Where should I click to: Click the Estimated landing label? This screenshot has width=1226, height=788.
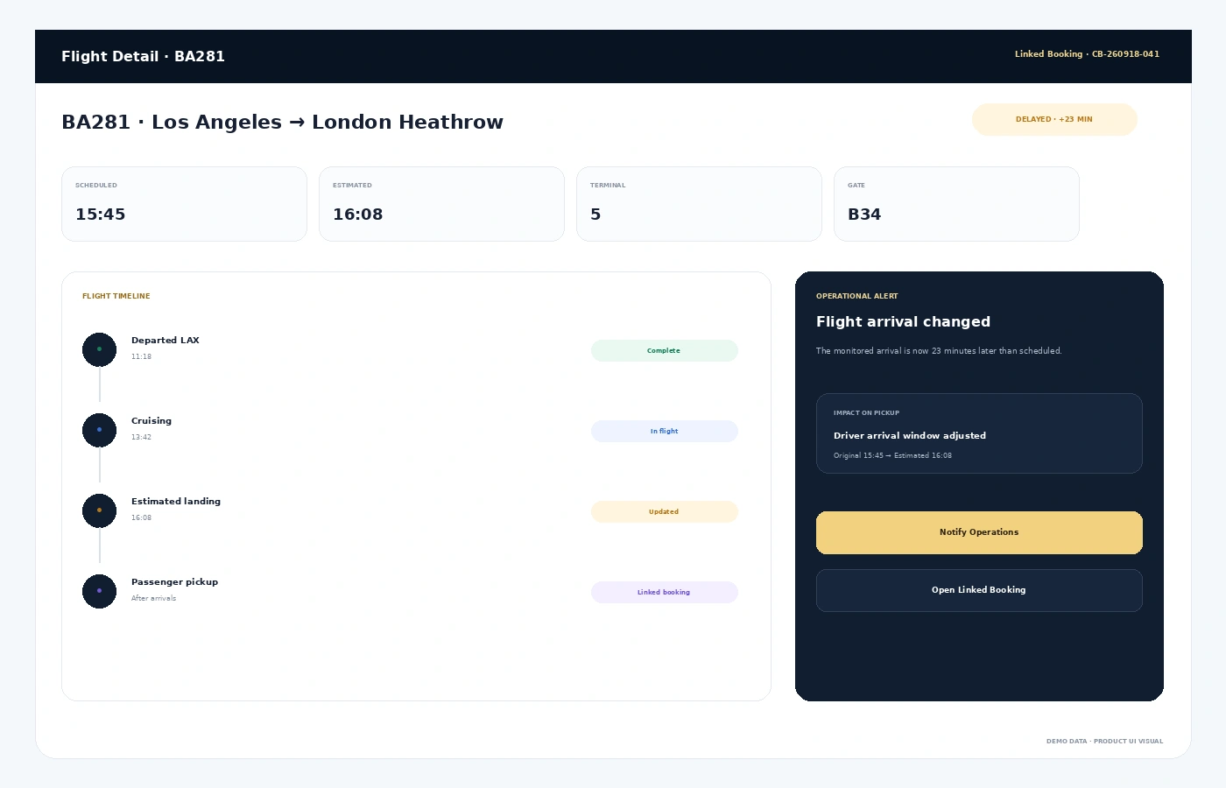tap(176, 502)
